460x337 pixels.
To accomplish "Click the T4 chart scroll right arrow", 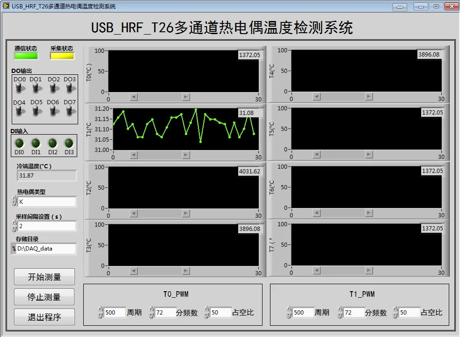I will coord(369,96).
